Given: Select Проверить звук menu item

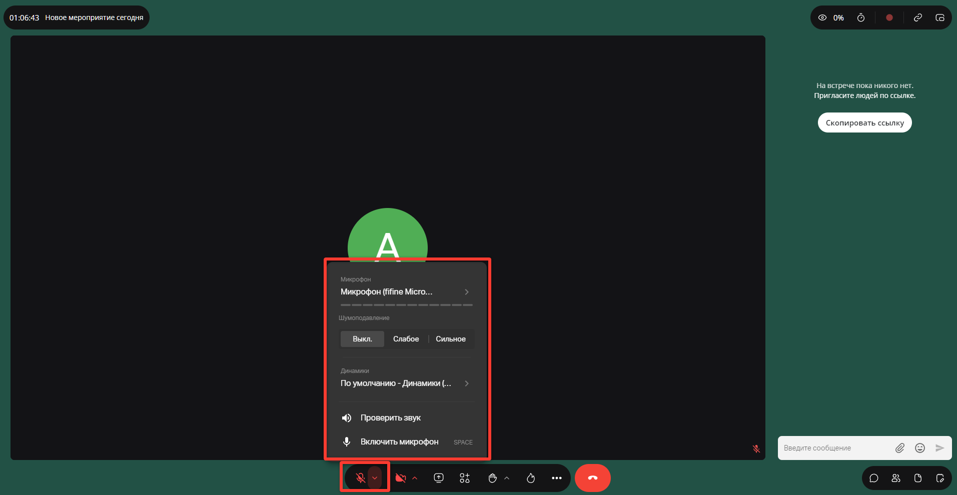Looking at the screenshot, I should 406,418.
